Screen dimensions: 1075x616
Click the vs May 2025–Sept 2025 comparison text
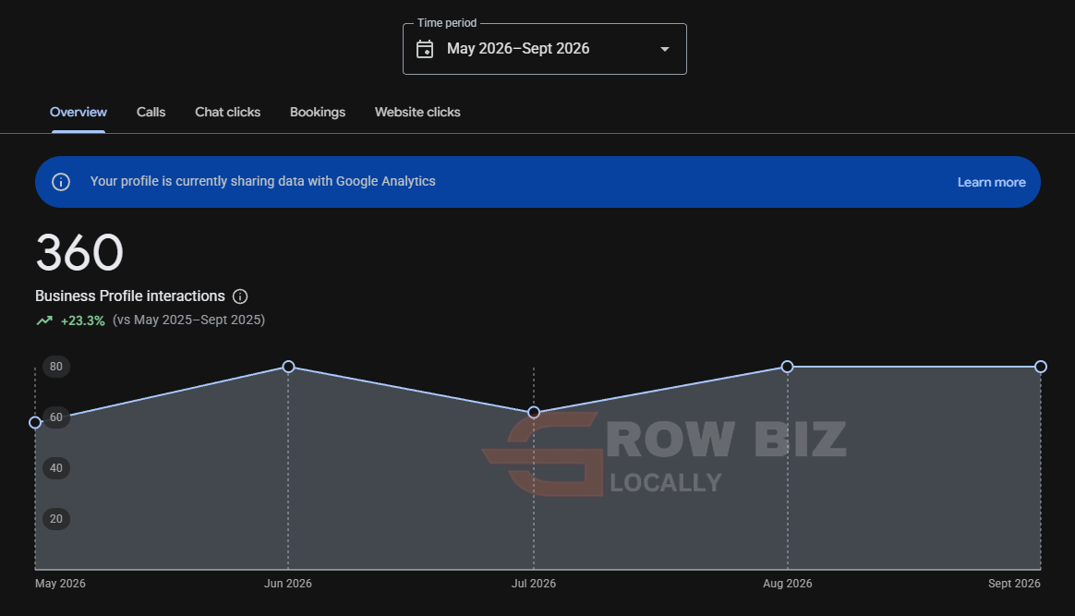coord(189,320)
